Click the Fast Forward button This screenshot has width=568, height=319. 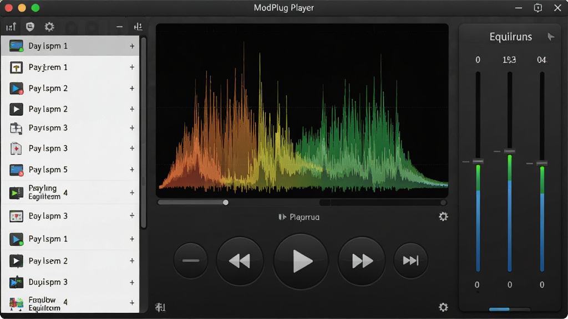click(x=362, y=260)
